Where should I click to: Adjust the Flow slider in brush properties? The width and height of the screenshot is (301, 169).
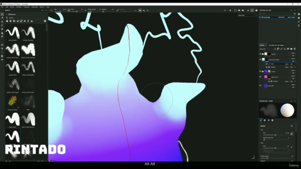pyautogui.click(x=275, y=148)
